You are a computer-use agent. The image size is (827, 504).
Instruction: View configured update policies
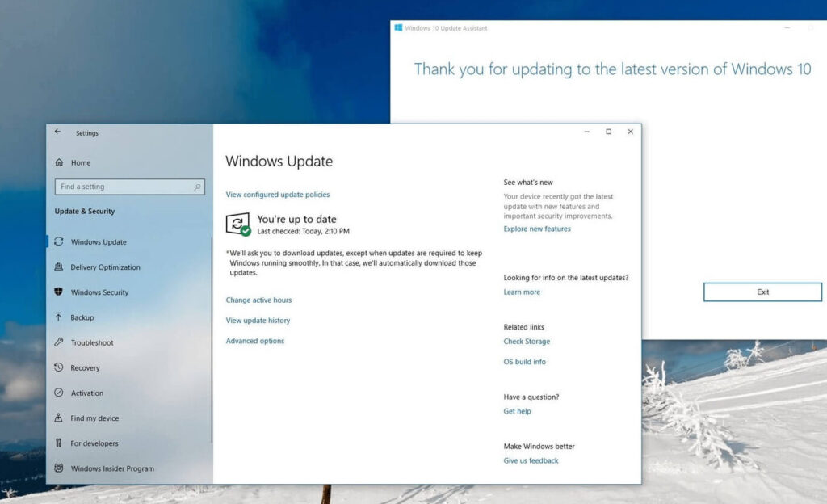[x=278, y=194]
